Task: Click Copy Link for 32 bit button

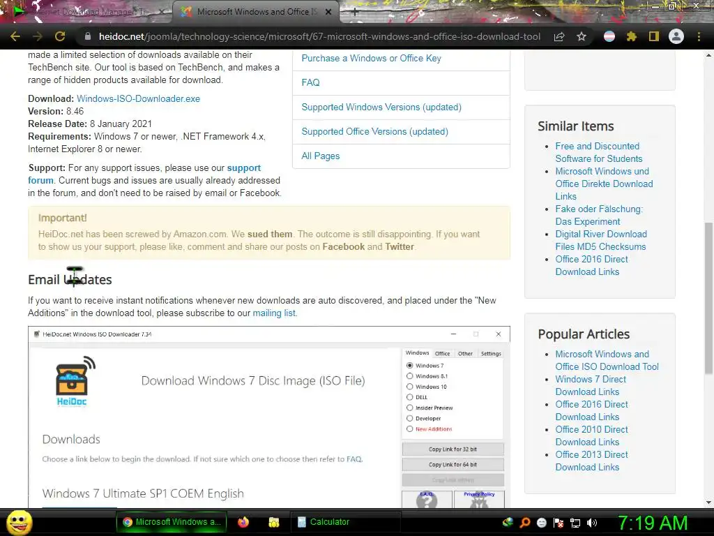Action: click(453, 449)
